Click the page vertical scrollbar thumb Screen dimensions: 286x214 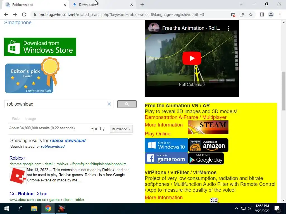tap(283, 91)
